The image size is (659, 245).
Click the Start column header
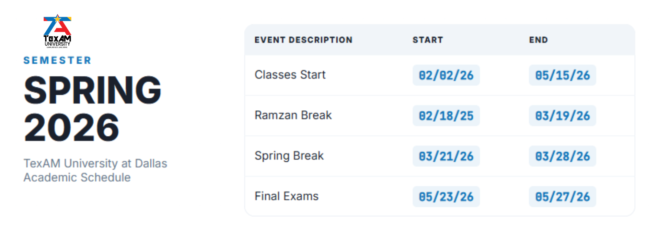[428, 40]
